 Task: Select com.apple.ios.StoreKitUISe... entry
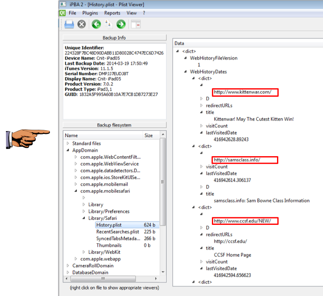pos(110,178)
